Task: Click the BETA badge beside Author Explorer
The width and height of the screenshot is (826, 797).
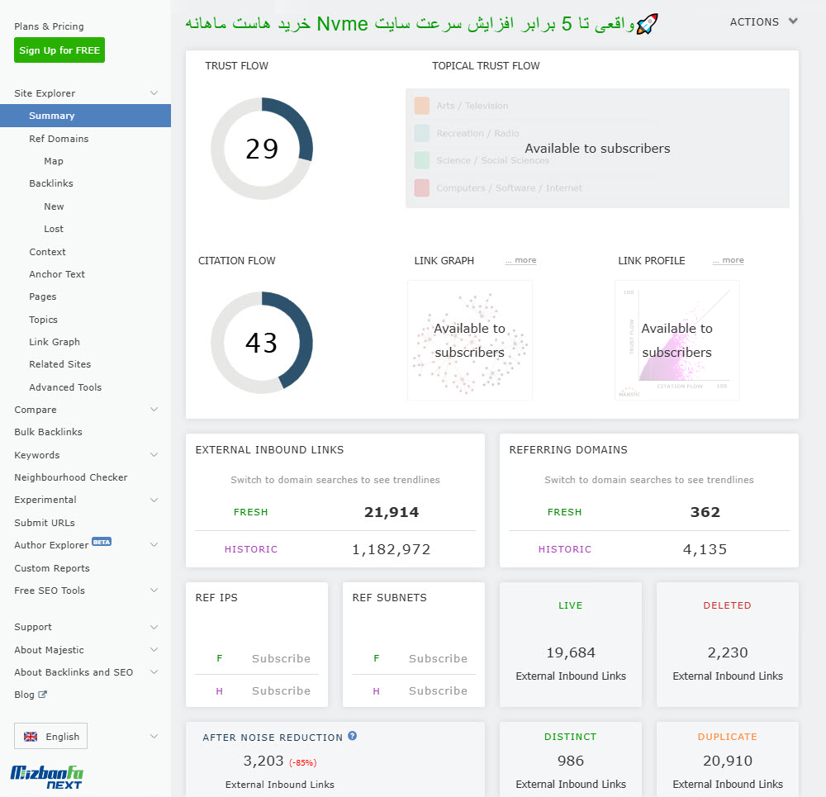Action: (102, 542)
